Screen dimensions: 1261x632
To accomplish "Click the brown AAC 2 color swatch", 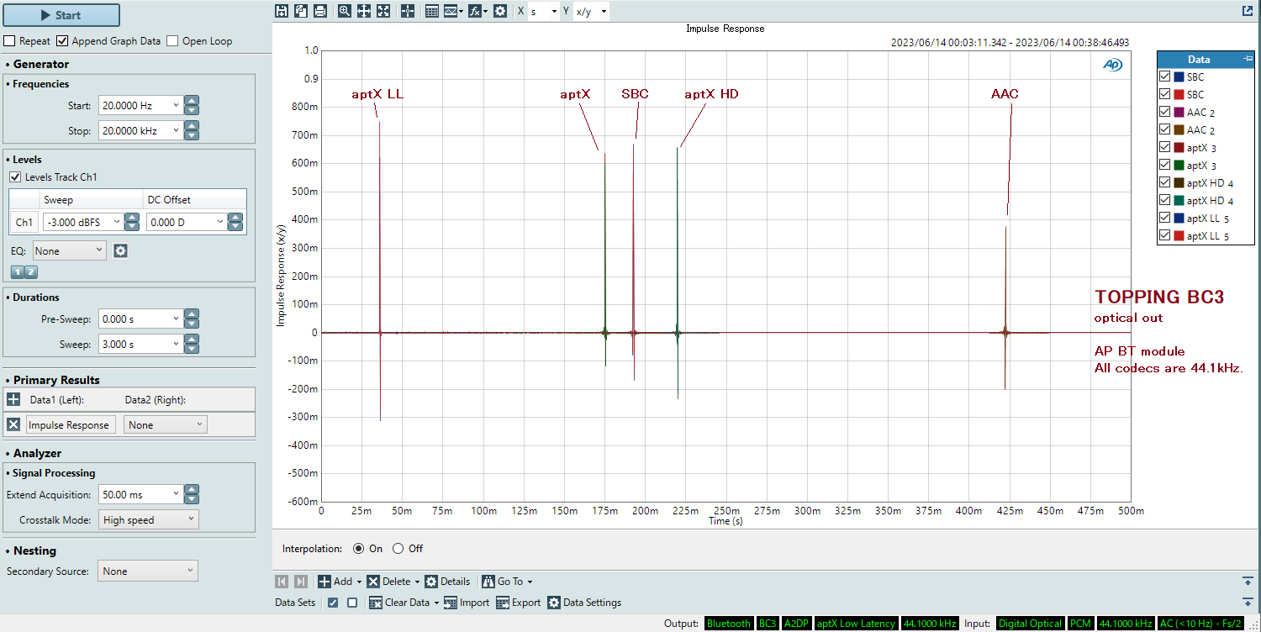I will 1179,129.
